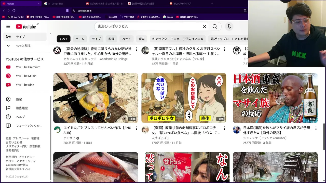Open more options for エイを丸ごとプレス video
326x183 pixels.
pyautogui.click(x=136, y=128)
